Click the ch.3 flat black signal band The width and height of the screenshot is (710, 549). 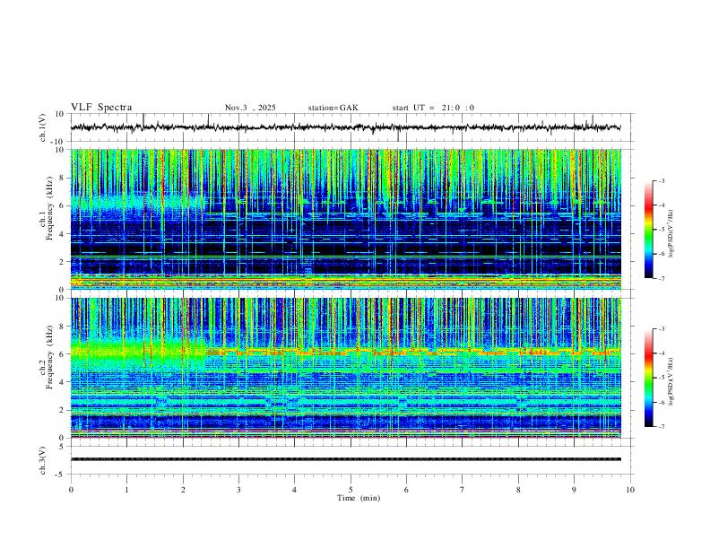coord(345,459)
